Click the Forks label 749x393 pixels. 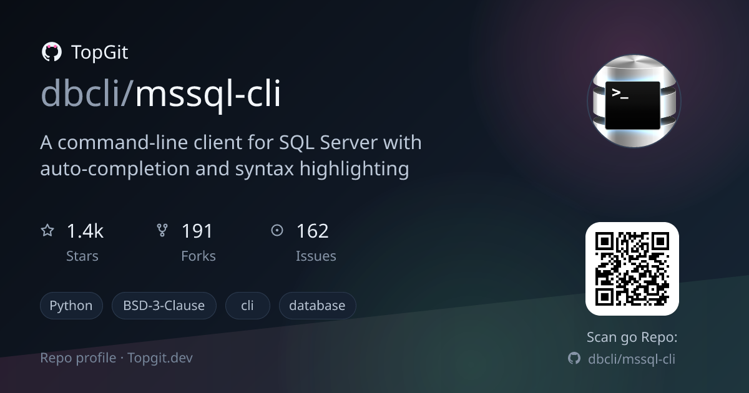pos(198,256)
